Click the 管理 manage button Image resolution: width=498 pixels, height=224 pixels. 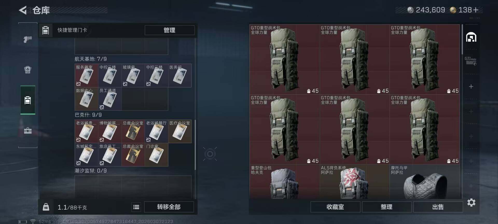(169, 30)
